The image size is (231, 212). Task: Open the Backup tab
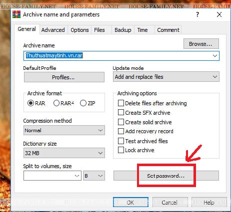tap(123, 30)
